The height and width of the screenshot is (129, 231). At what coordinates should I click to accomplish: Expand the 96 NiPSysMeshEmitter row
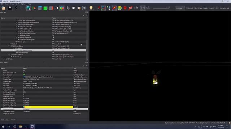[x=16, y=27]
